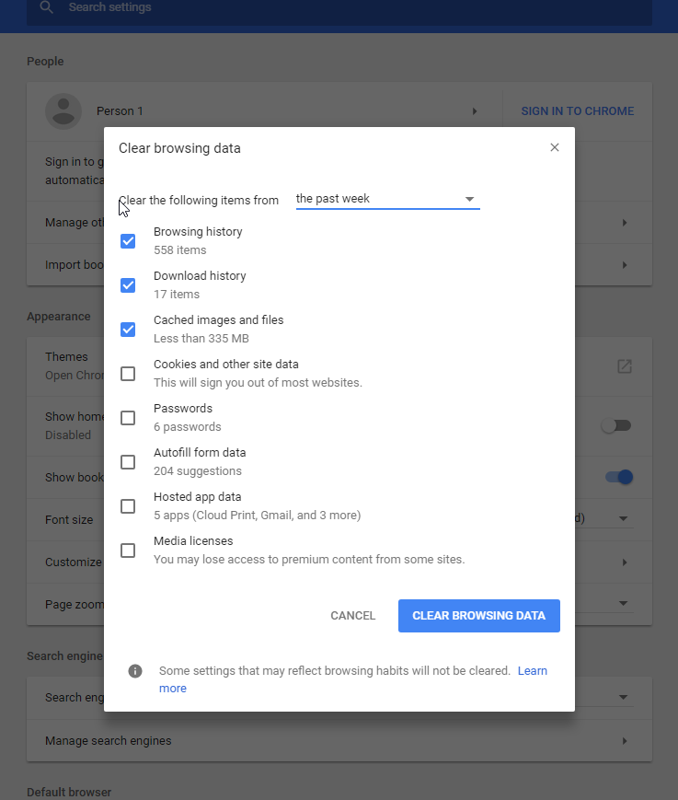678x800 pixels.
Task: Click Cached images and files label
Action: pos(219,320)
